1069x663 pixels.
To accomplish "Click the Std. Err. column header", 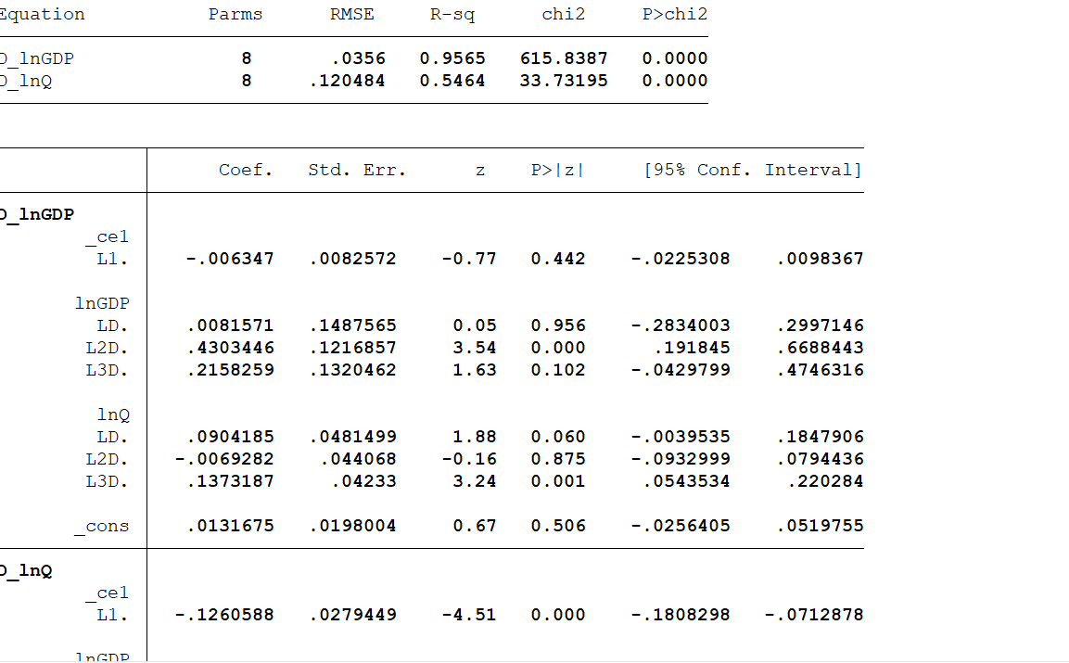I will [x=357, y=170].
